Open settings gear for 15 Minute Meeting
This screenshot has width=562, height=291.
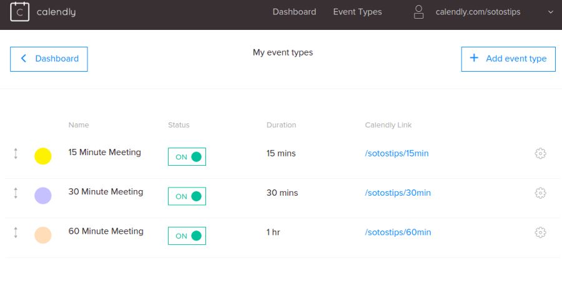pos(541,153)
